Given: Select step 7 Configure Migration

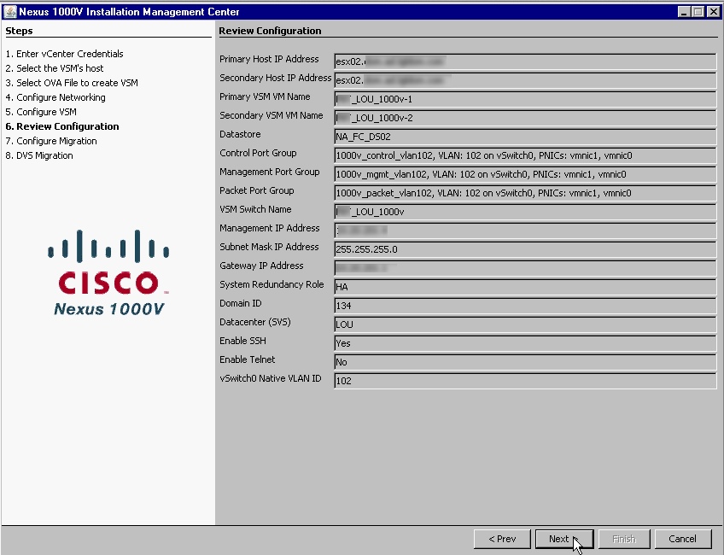Looking at the screenshot, I should point(51,141).
